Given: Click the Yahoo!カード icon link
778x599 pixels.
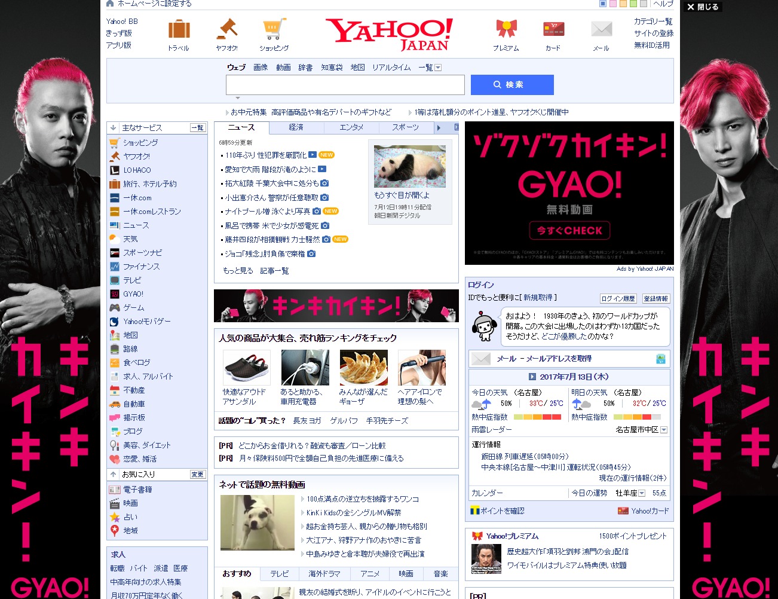Looking at the screenshot, I should pos(623,511).
